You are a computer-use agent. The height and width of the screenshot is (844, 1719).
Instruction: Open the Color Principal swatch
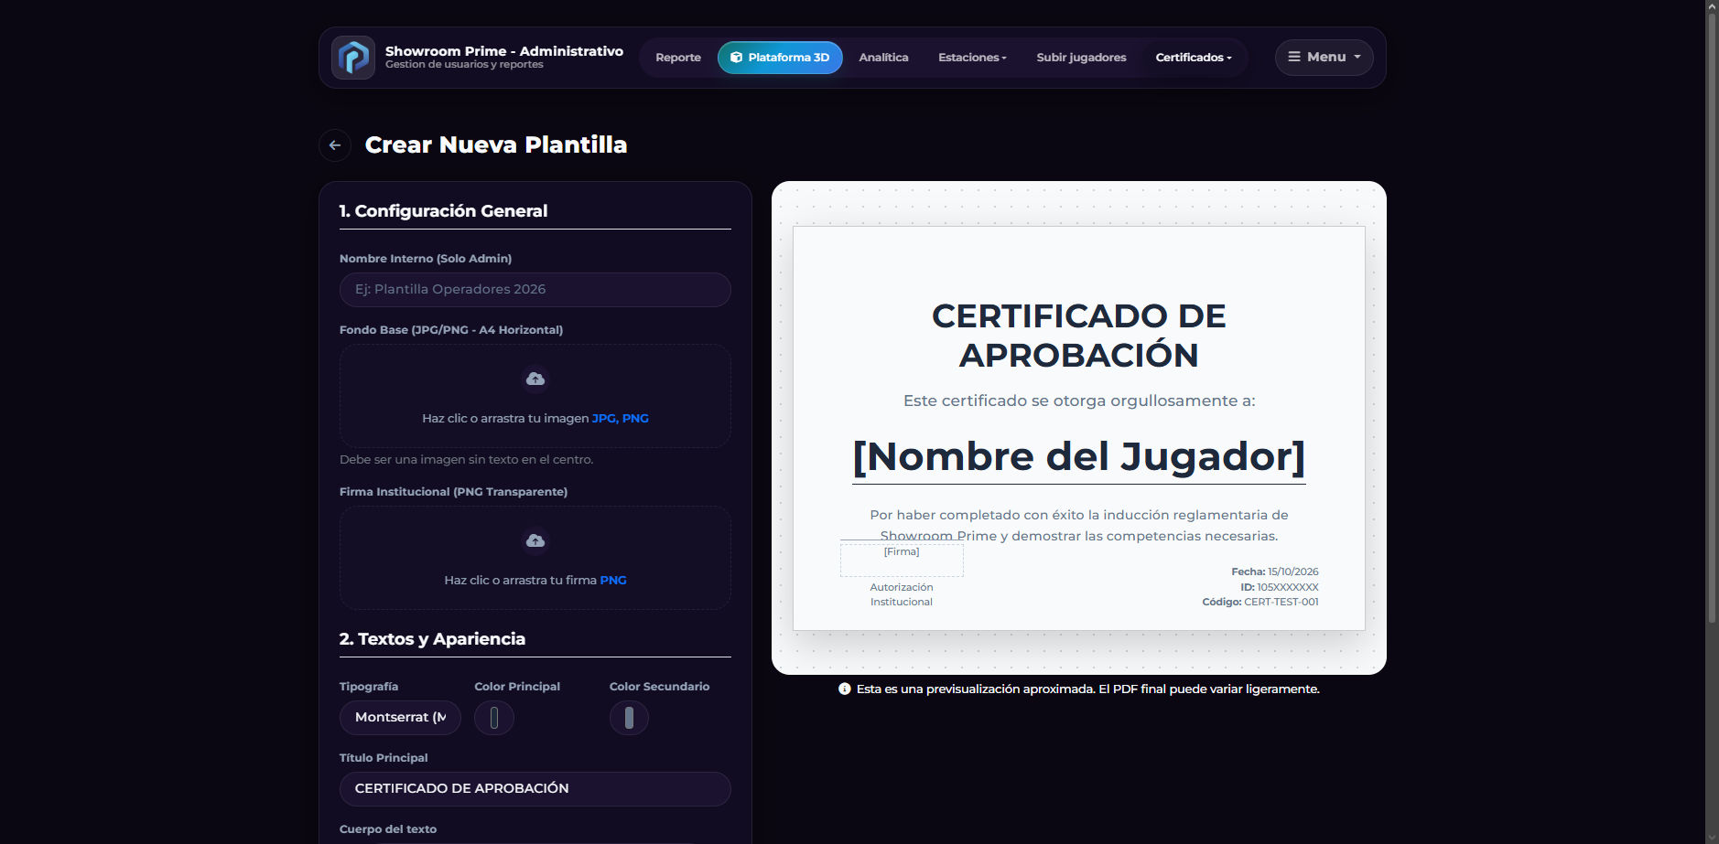[x=494, y=718]
